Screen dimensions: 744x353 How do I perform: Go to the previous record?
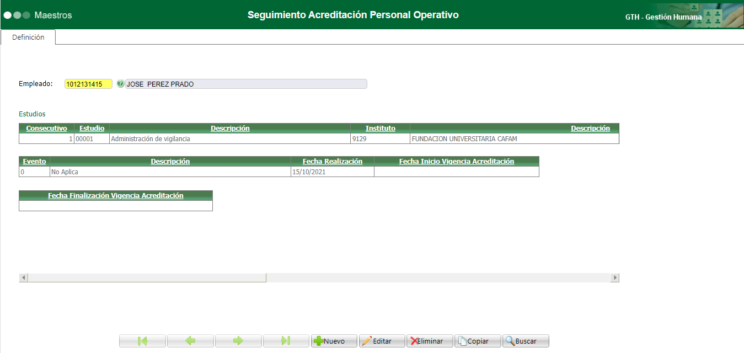(x=190, y=341)
